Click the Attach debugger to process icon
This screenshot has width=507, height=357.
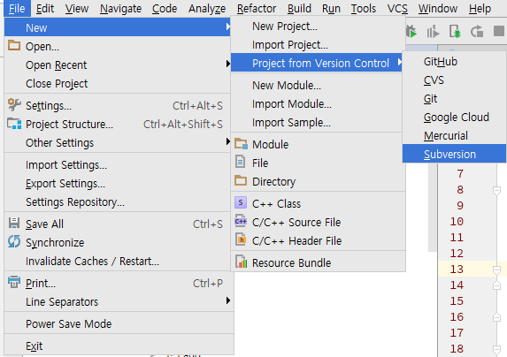click(x=455, y=32)
